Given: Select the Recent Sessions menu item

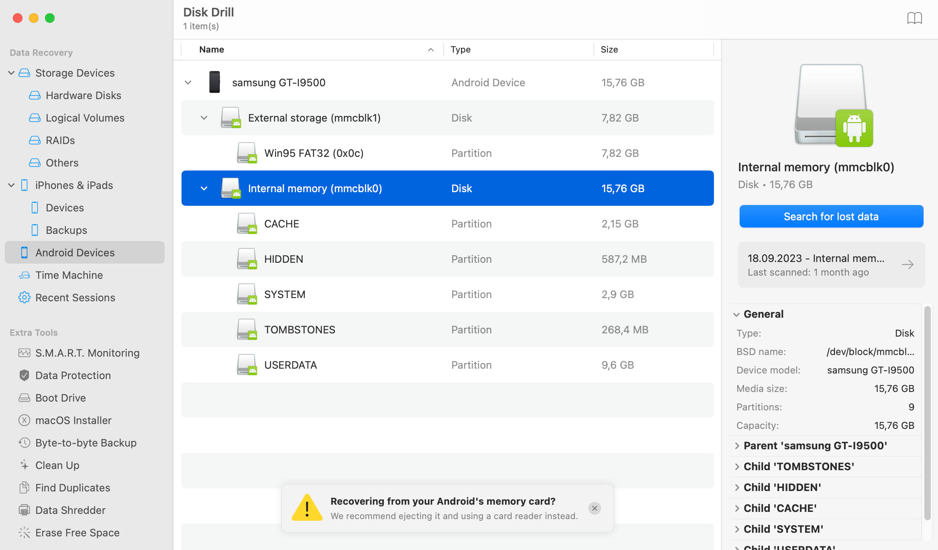Looking at the screenshot, I should click(x=75, y=297).
